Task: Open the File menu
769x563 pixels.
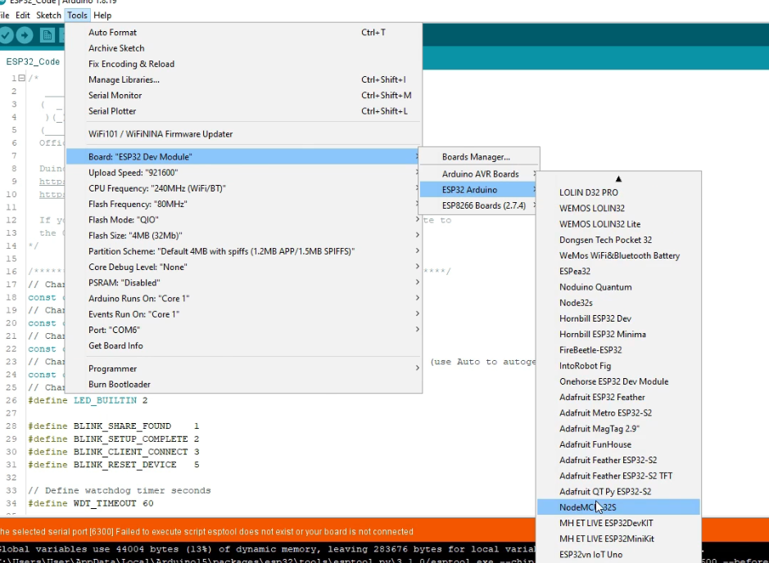Action: tap(5, 15)
